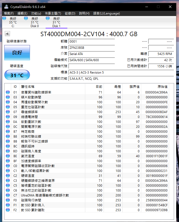The image size is (179, 222).
Task: Click the standard field ACS-3 Revision 5
Action: click(x=121, y=73)
